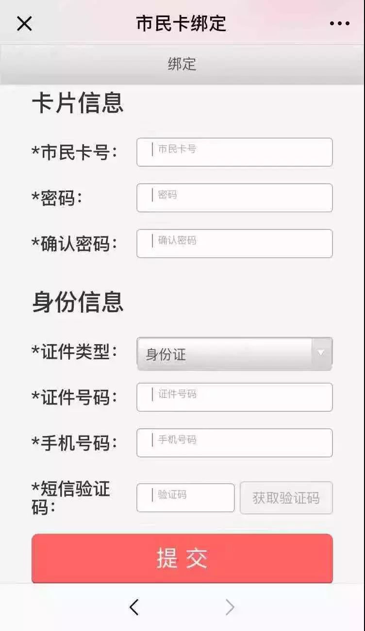
Task: Switch to the 绑定 tab
Action: [x=182, y=64]
